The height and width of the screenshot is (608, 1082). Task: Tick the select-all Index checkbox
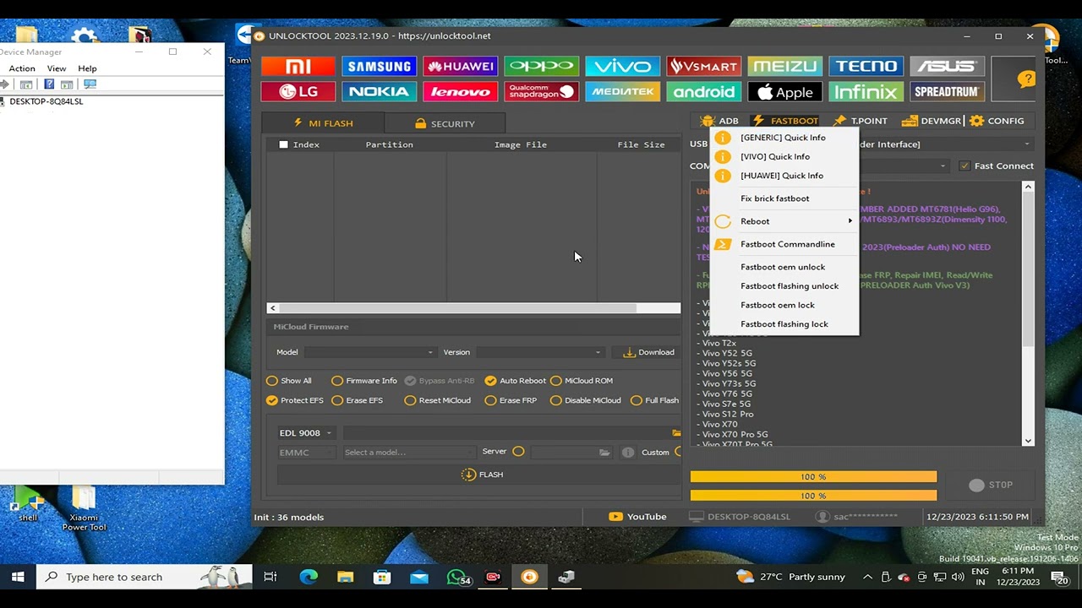pos(283,144)
